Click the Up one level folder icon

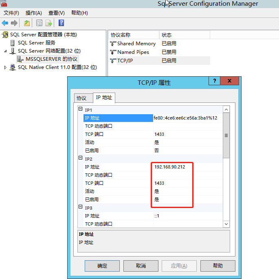[x=27, y=23]
